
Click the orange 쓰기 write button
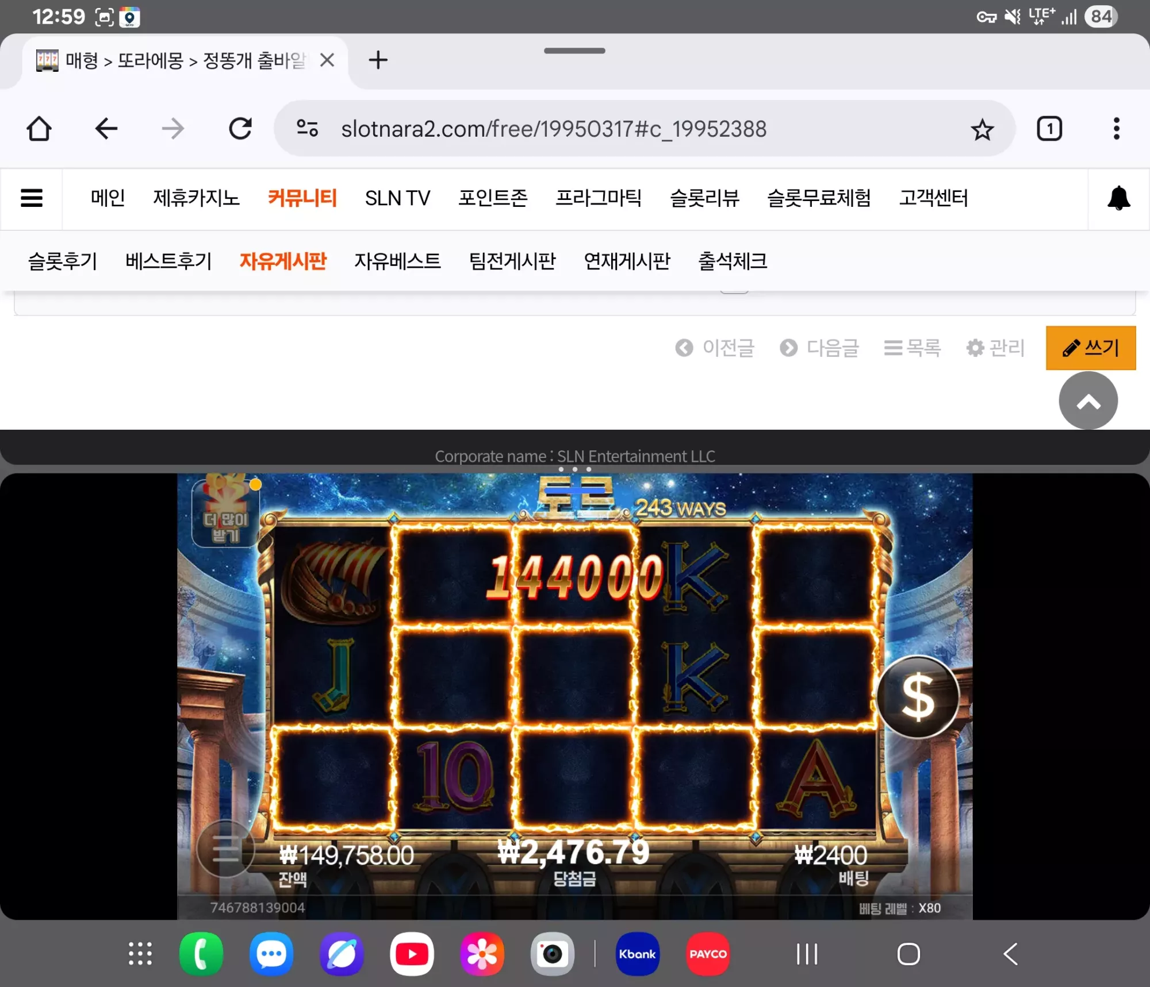pyautogui.click(x=1091, y=348)
